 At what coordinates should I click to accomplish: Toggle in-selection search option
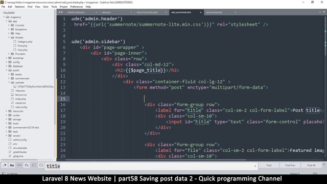pos(34,165)
